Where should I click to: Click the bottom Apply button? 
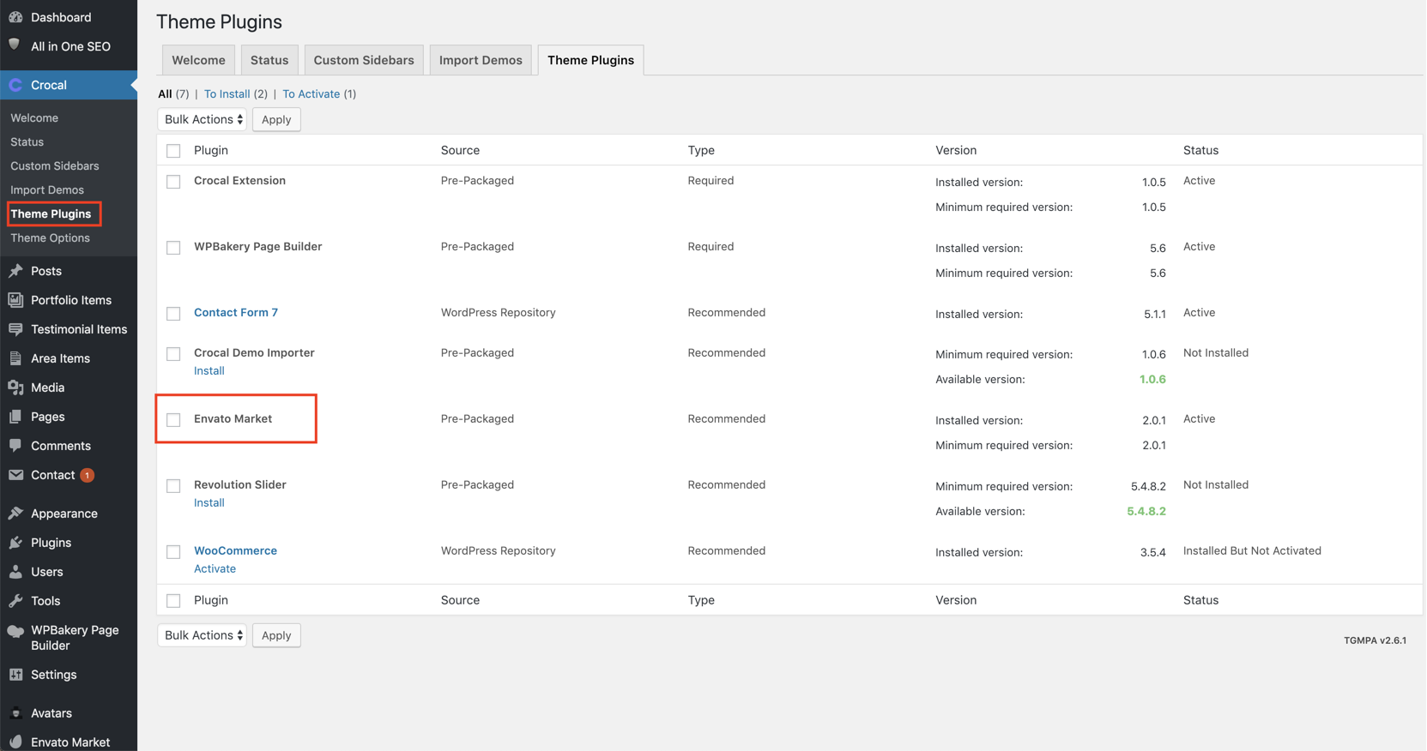pyautogui.click(x=276, y=635)
